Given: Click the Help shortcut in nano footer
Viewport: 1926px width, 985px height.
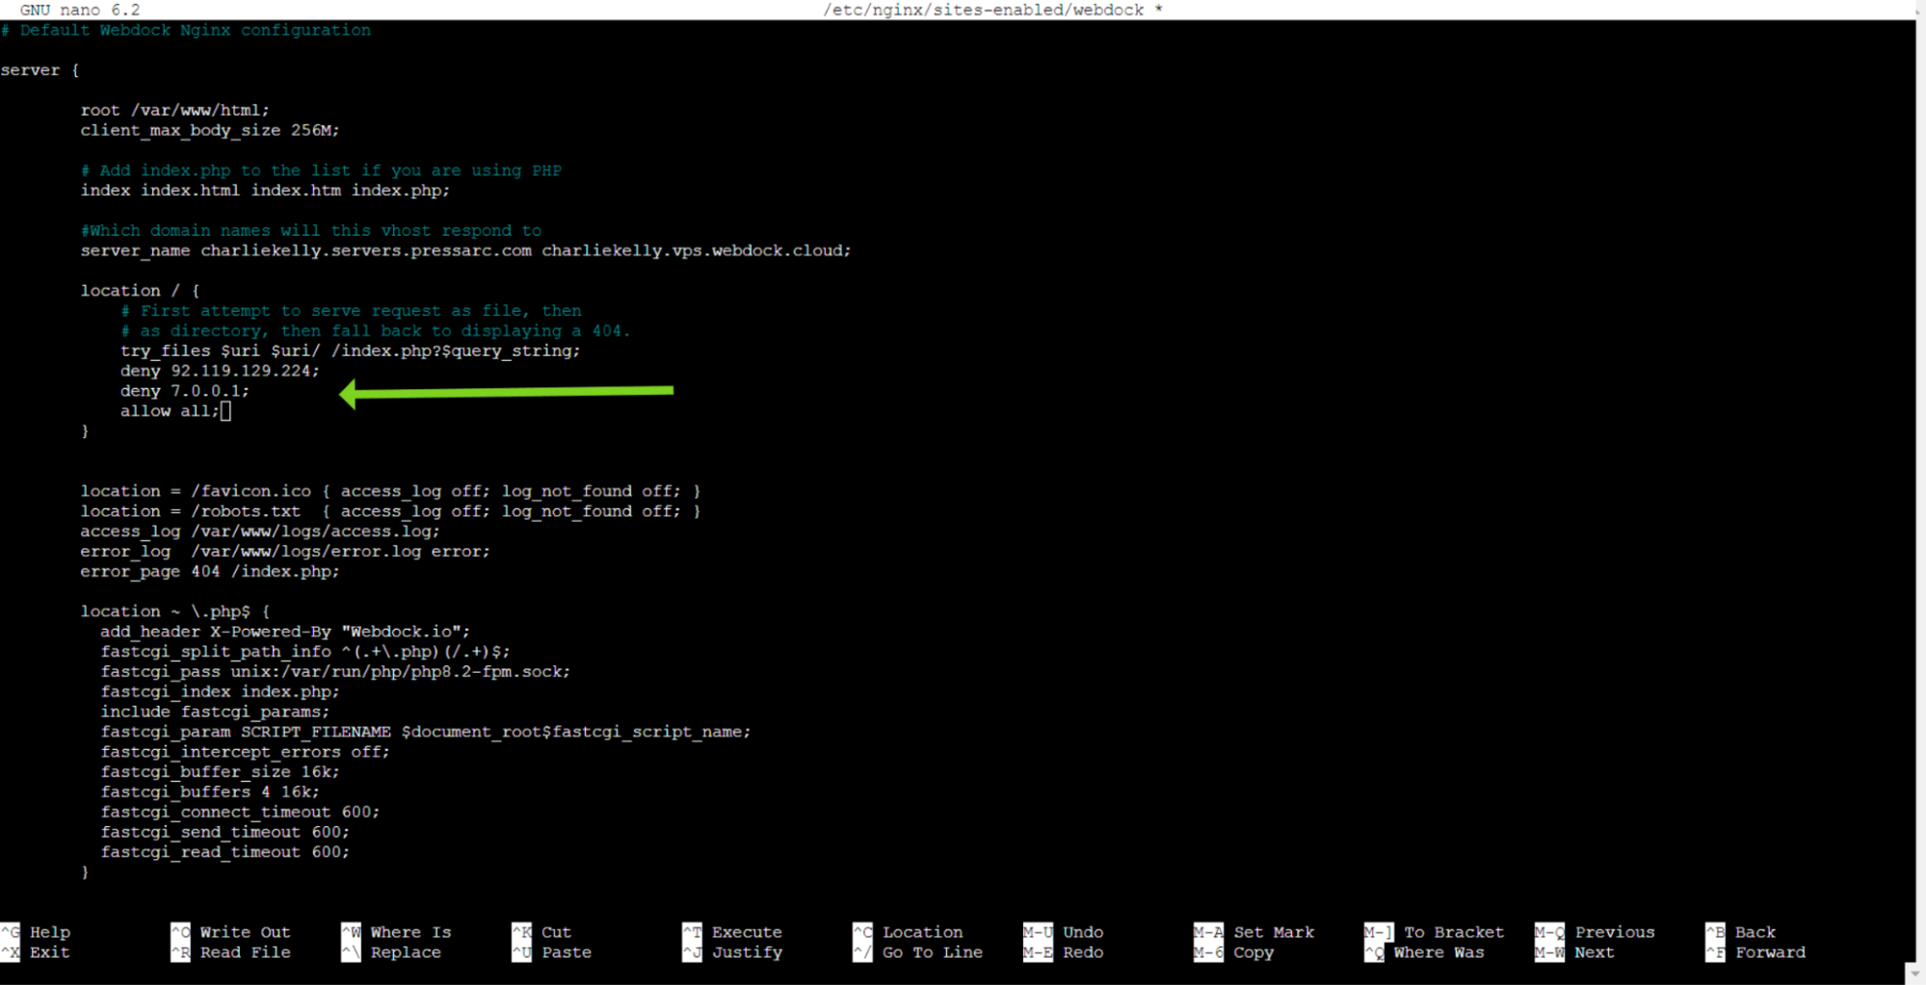Looking at the screenshot, I should coord(48,932).
